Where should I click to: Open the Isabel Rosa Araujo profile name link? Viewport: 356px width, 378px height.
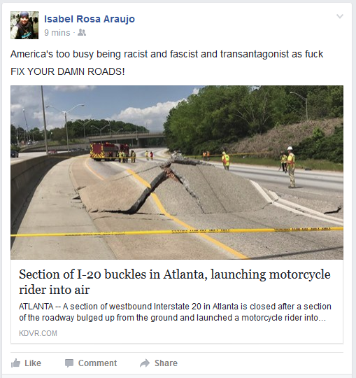tap(90, 19)
